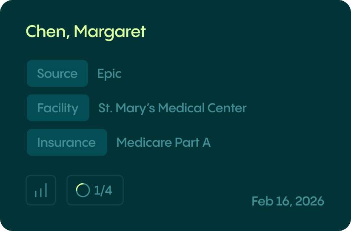The width and height of the screenshot is (351, 231).
Task: Click the circular progress ring icon
Action: (83, 190)
